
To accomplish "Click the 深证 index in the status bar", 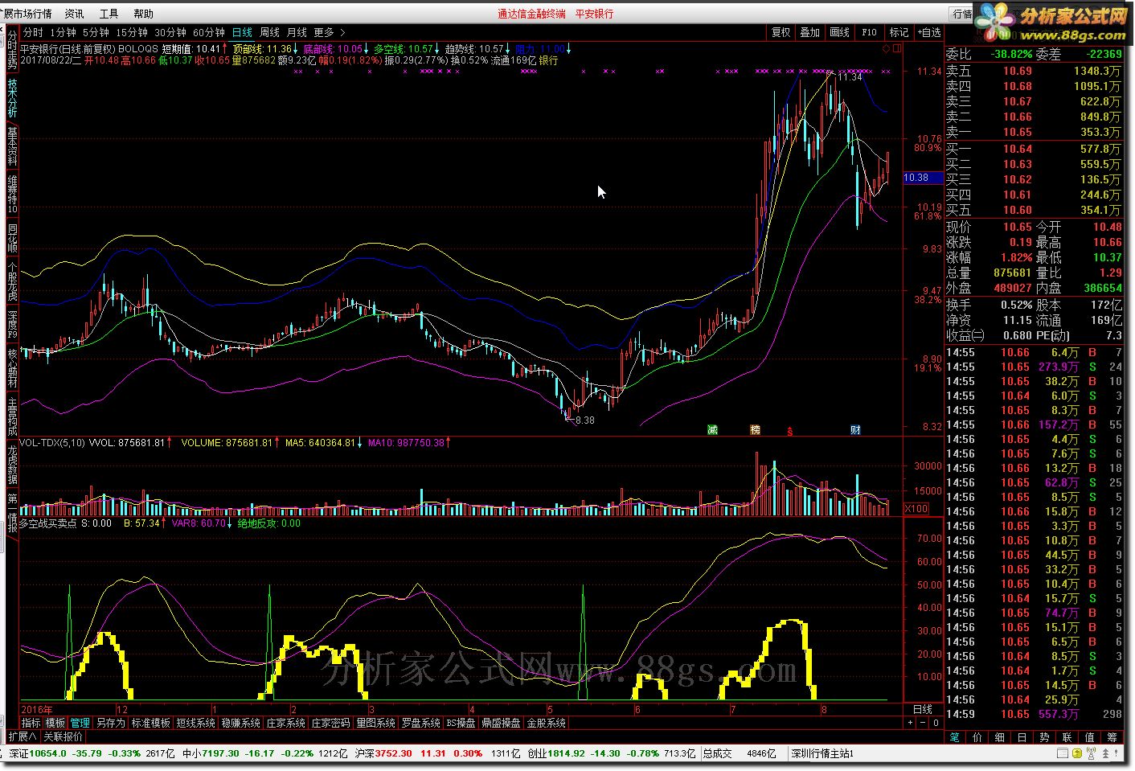I will tap(18, 753).
